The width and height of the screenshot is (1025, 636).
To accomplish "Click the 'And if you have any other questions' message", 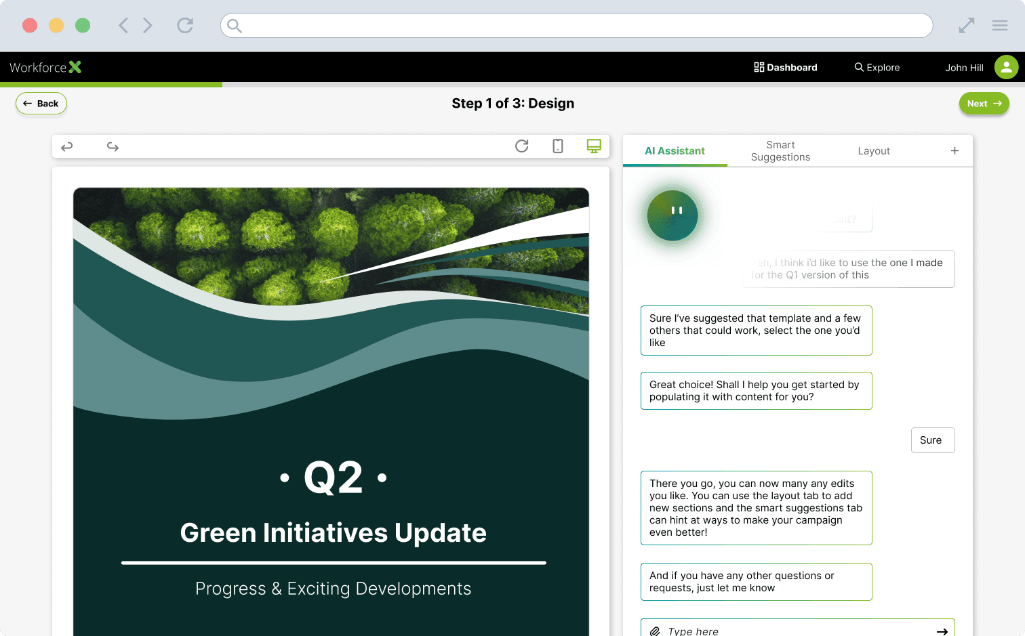I will click(x=757, y=582).
